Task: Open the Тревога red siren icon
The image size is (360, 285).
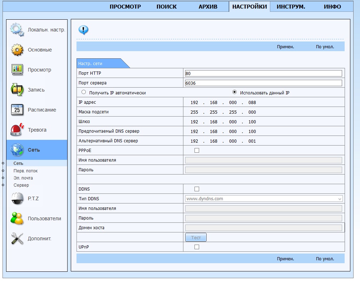Action: (x=17, y=130)
